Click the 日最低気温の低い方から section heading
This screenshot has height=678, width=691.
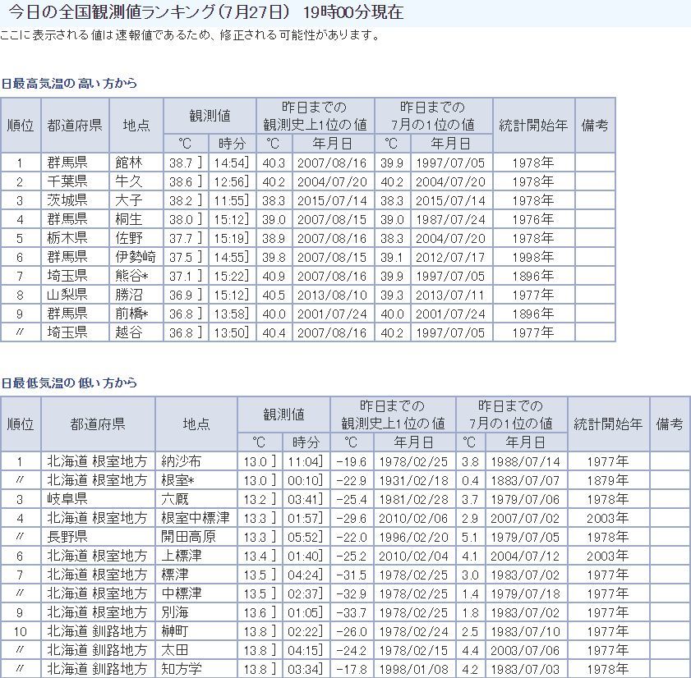(x=69, y=383)
